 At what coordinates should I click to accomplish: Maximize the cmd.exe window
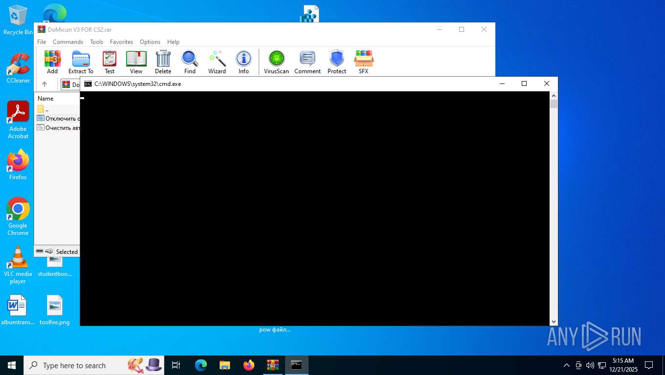point(524,83)
